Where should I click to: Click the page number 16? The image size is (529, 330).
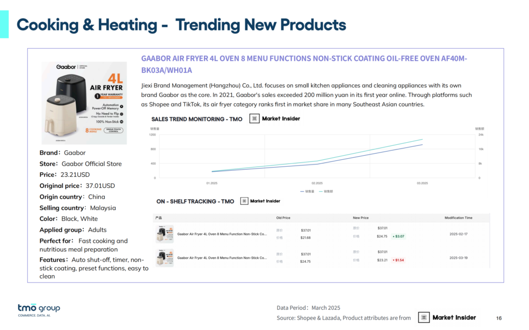pyautogui.click(x=499, y=318)
